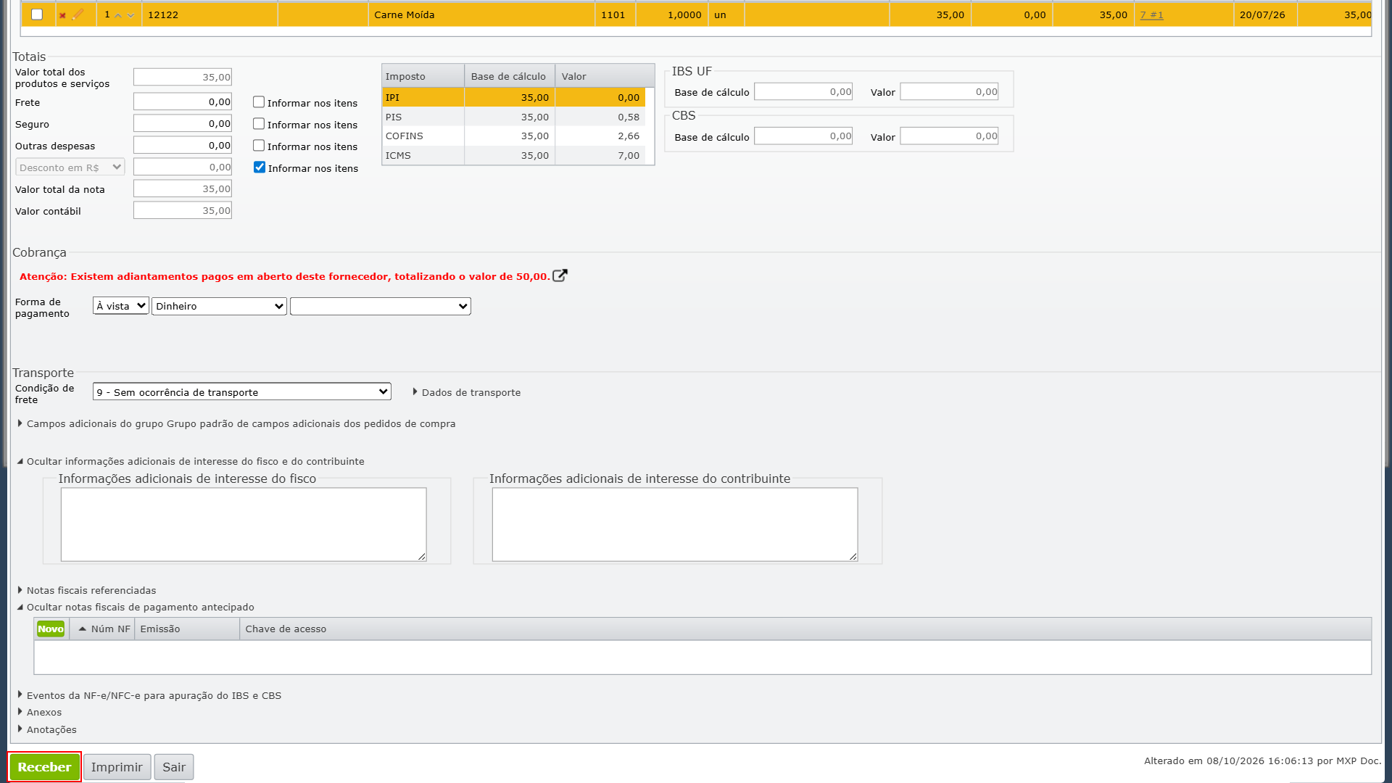
Task: Open the empty payment dropdown
Action: tap(381, 306)
